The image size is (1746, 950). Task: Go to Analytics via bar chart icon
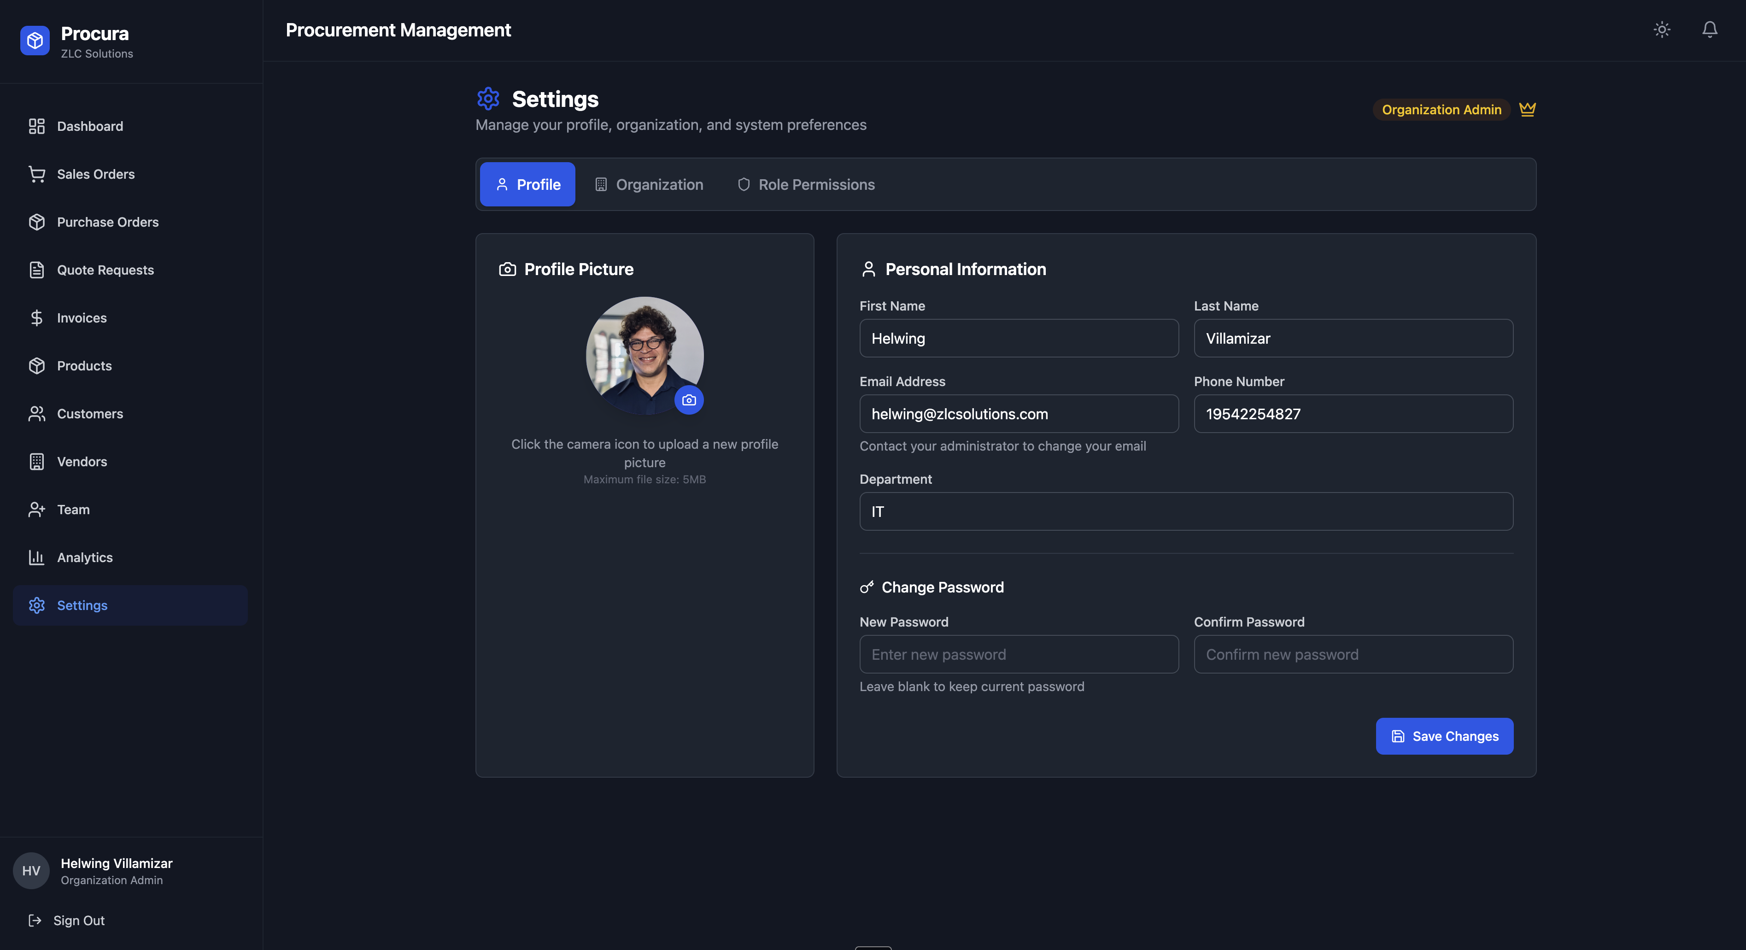pyautogui.click(x=36, y=557)
